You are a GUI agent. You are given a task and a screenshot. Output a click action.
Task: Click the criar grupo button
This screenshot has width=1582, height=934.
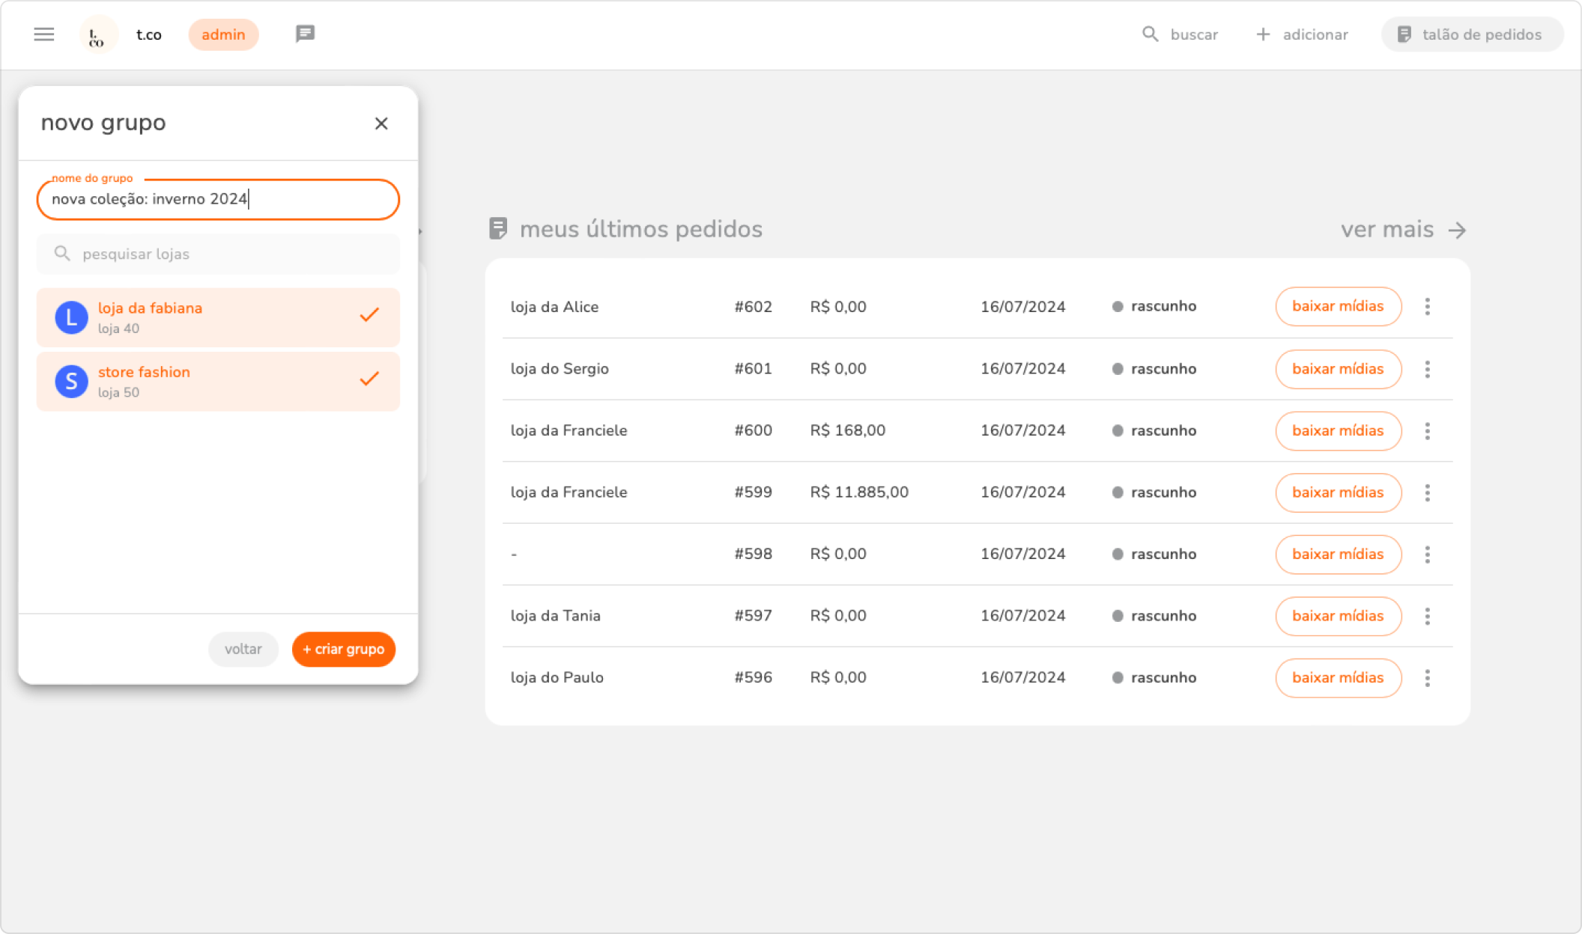(x=344, y=649)
